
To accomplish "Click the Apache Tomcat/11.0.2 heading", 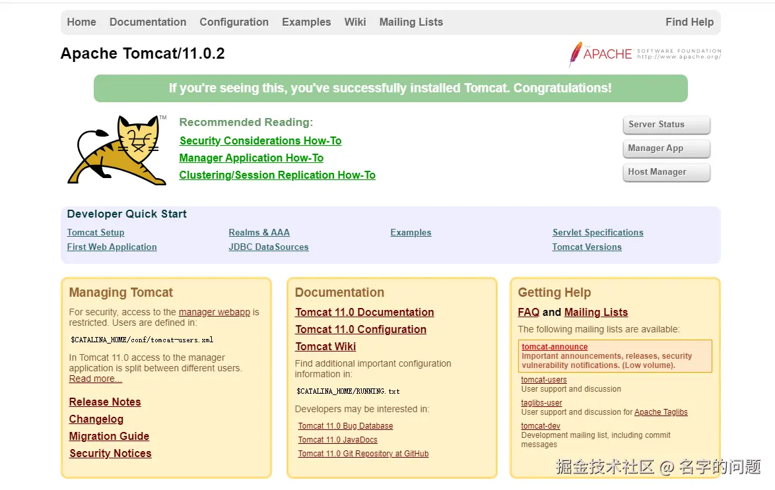I will (x=143, y=53).
